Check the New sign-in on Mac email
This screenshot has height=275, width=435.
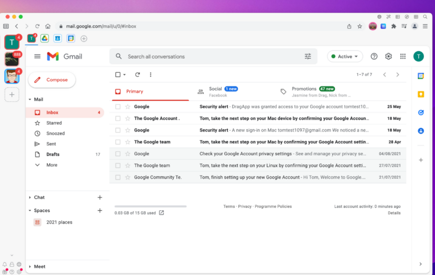[118, 130]
